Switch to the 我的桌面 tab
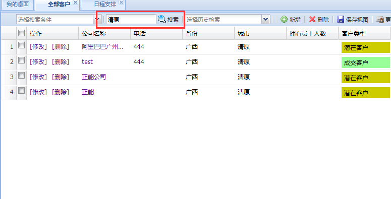 (x=18, y=4)
